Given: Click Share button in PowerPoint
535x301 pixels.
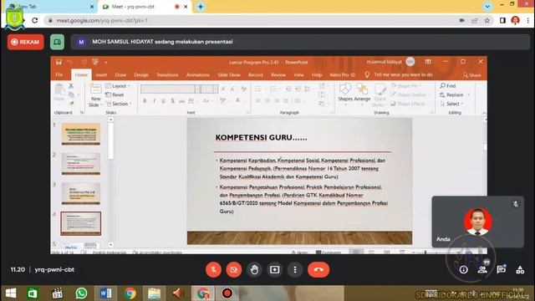Looking at the screenshot, I should (472, 75).
